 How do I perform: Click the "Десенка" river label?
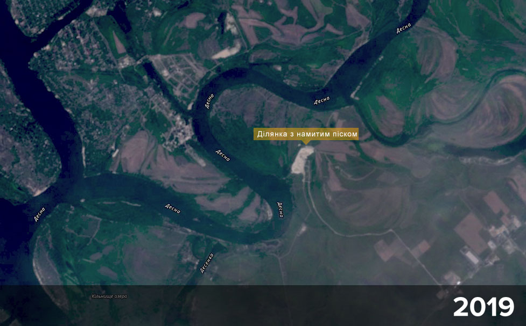(x=207, y=262)
